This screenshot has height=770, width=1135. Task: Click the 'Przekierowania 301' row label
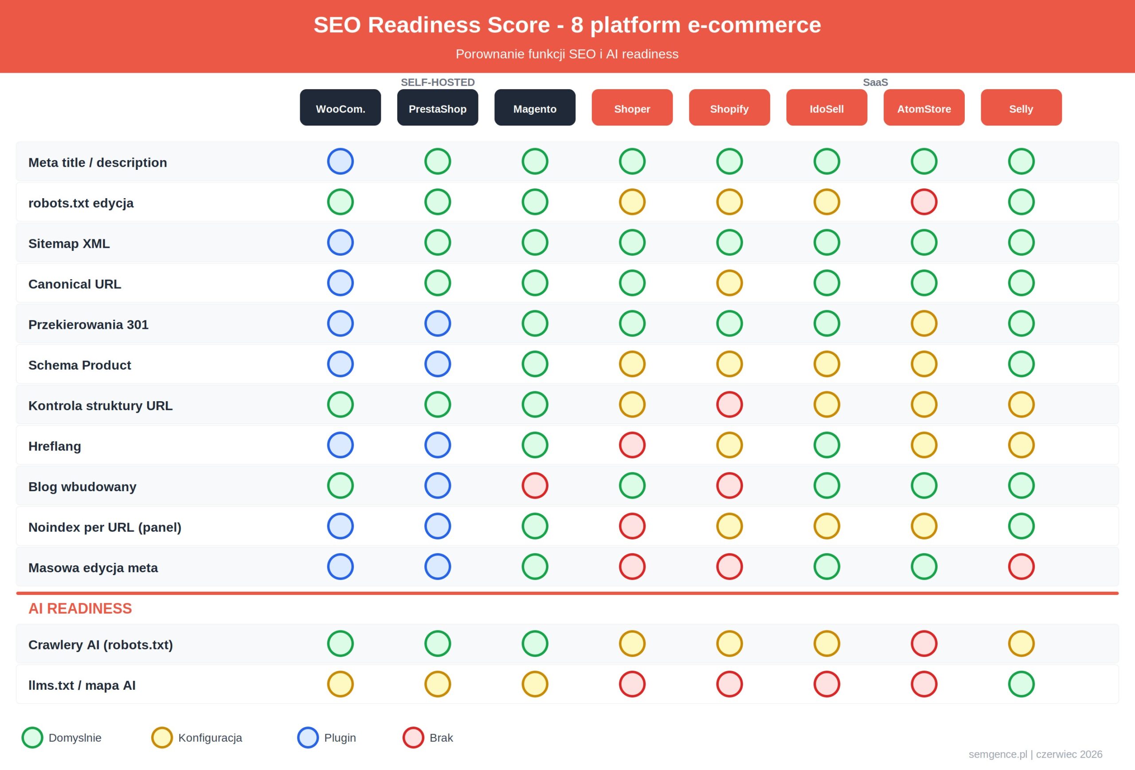coord(88,324)
